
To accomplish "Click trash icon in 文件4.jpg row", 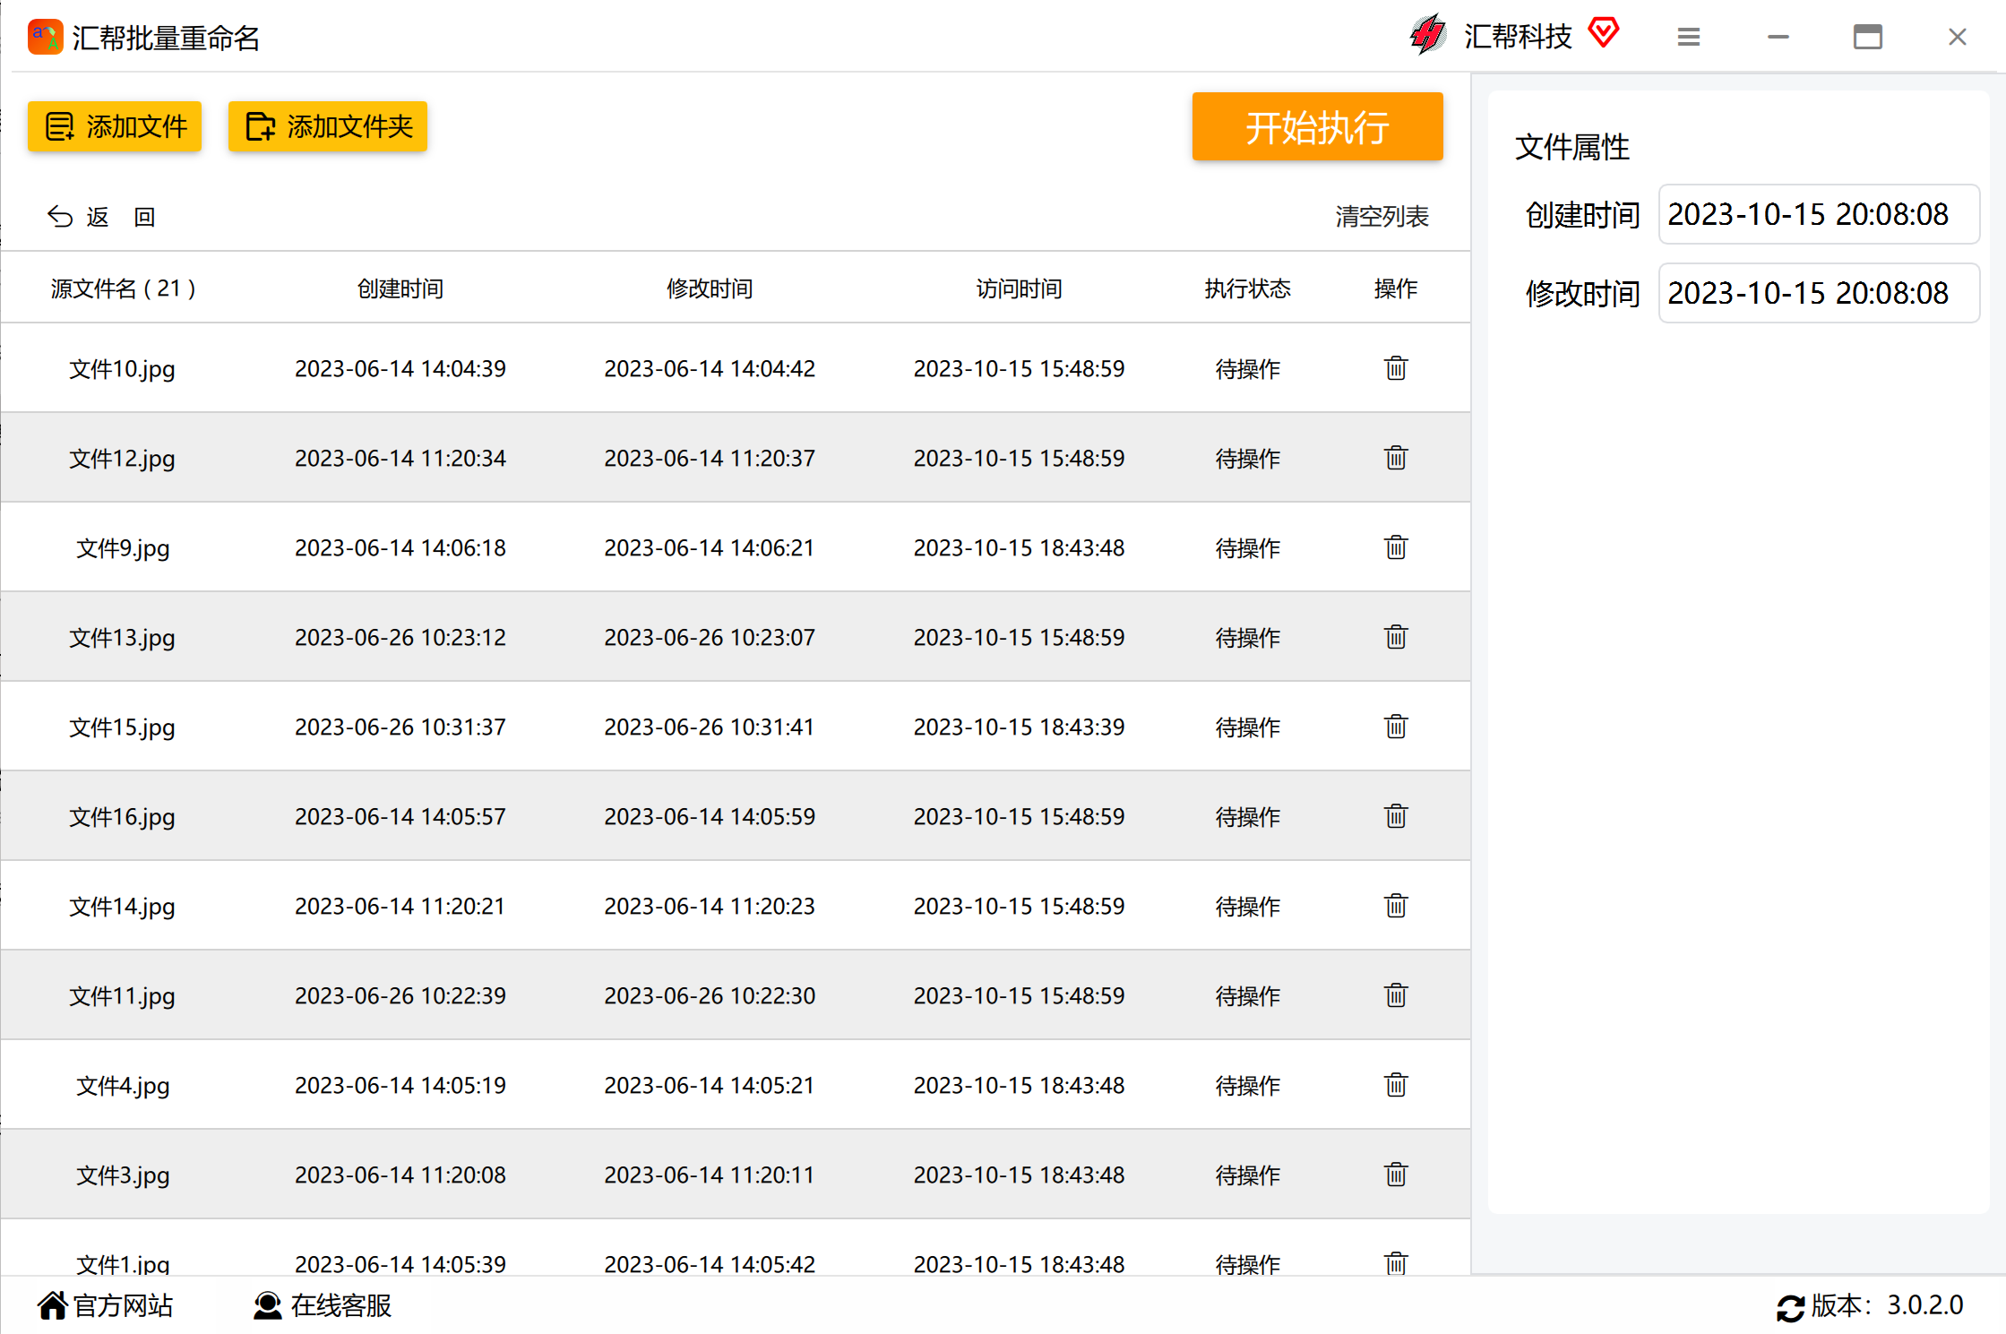I will tap(1395, 1085).
